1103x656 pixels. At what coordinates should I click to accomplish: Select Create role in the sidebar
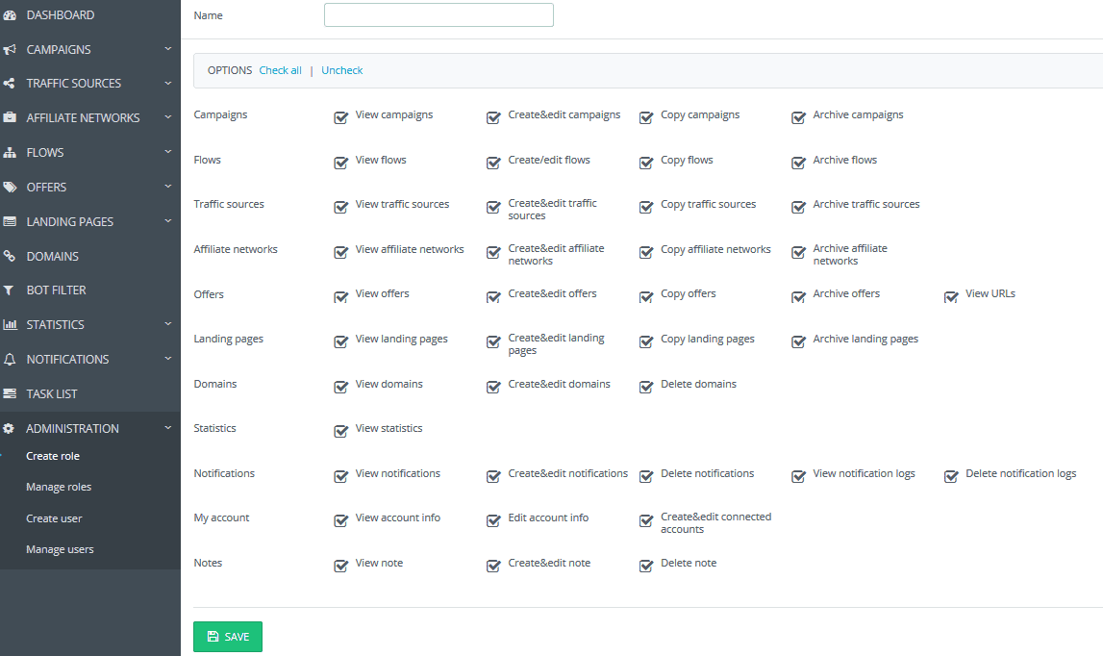tap(53, 455)
